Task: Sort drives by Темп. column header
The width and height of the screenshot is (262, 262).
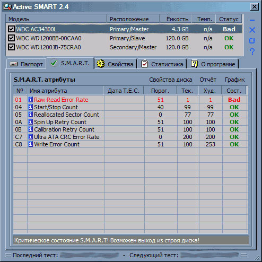Action: (204, 19)
